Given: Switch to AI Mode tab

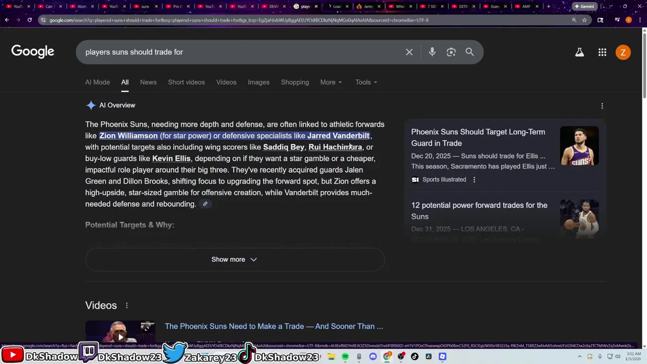Looking at the screenshot, I should (x=98, y=82).
